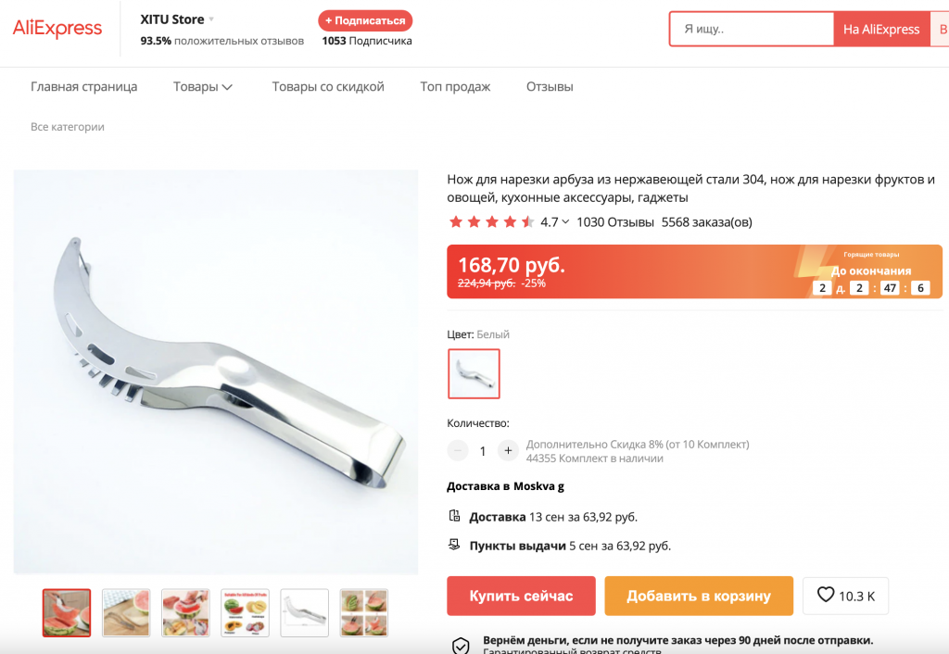Decrease quantity with the minus button
Viewport: 949px width, 654px height.
pos(458,451)
